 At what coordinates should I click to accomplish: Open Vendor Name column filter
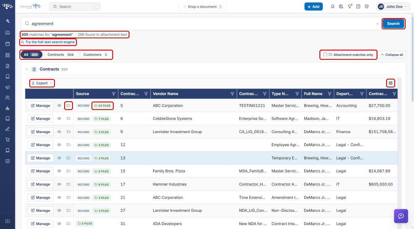pyautogui.click(x=232, y=94)
